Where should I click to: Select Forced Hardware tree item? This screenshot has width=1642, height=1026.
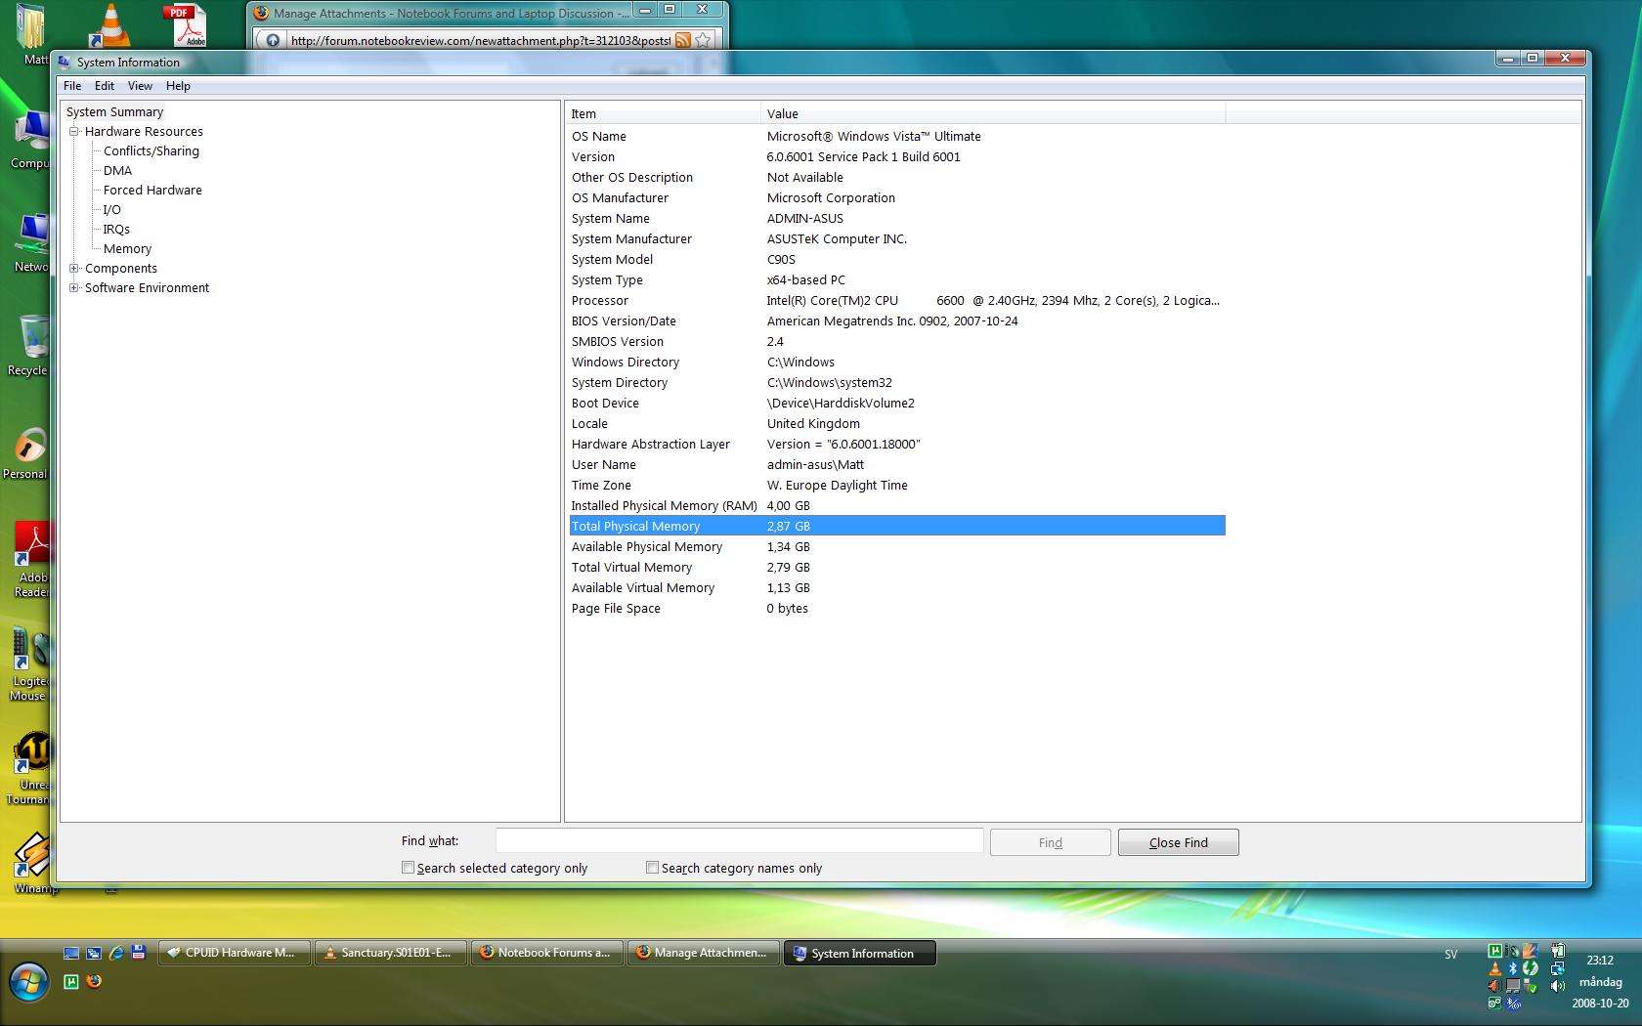(152, 190)
